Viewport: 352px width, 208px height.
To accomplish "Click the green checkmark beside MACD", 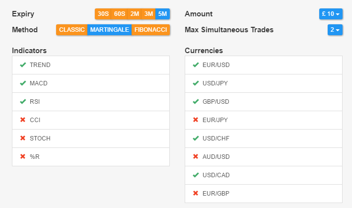I will coord(23,83).
